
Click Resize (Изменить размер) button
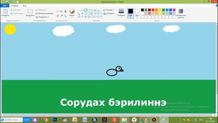point(44,14)
